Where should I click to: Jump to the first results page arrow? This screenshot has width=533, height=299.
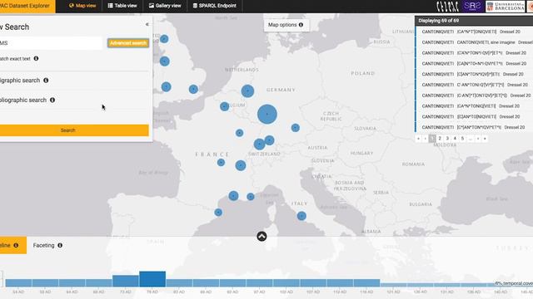point(418,139)
